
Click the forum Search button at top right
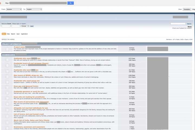[x=189, y=24]
